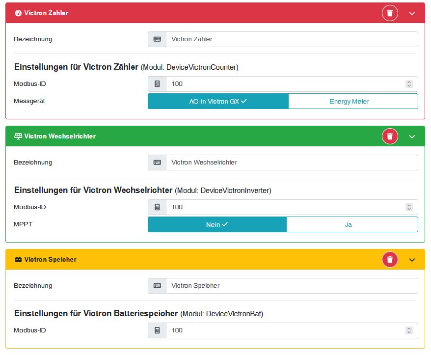
Task: Delete the Victron Speicher device
Action: [x=390, y=260]
